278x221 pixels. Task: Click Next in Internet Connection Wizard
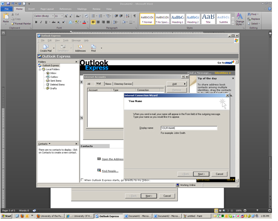(x=201, y=174)
